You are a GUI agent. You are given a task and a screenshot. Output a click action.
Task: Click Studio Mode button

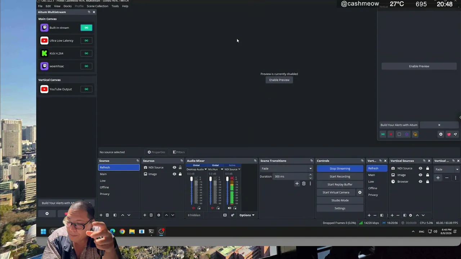coord(340,200)
